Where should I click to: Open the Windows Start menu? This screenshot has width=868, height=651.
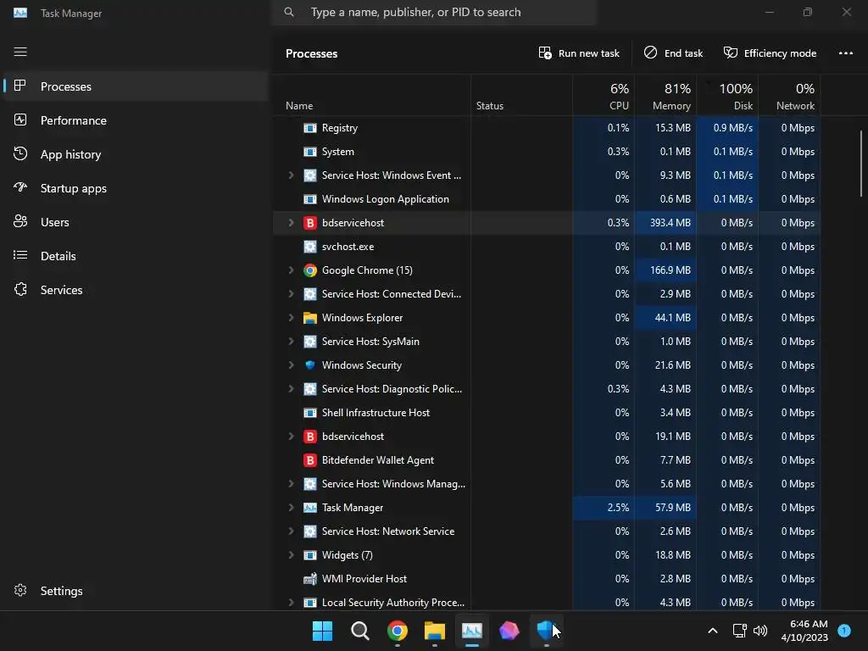pos(322,631)
